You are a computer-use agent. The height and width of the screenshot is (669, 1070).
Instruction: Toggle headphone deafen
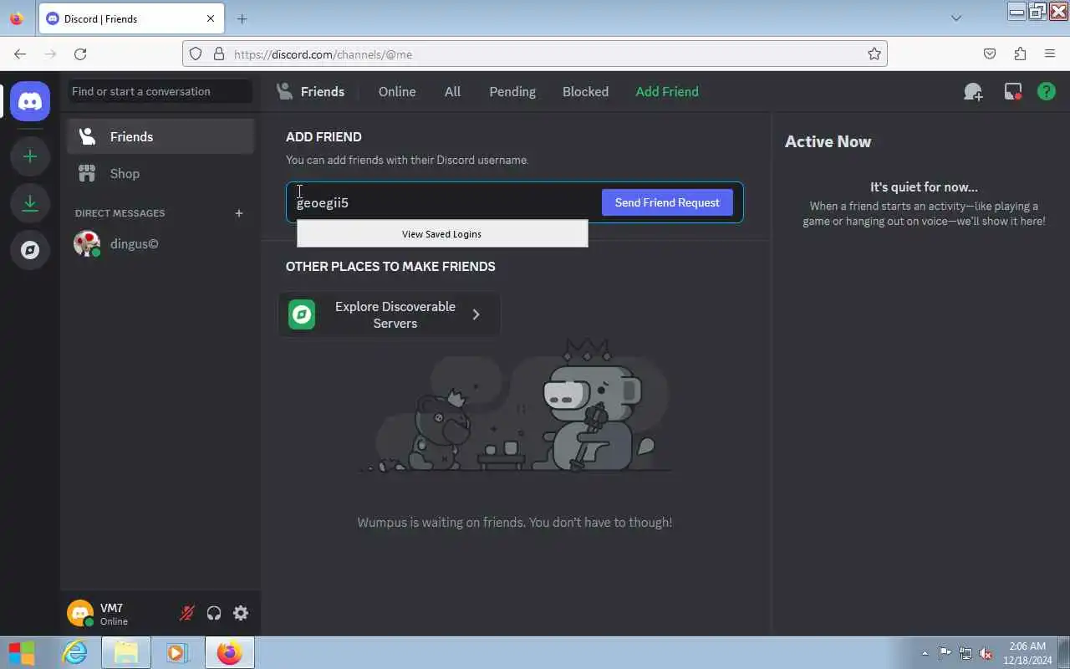[214, 613]
